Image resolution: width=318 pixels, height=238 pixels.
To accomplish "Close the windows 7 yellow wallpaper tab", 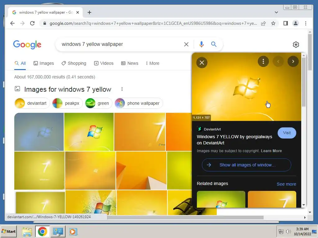I will [x=77, y=12].
